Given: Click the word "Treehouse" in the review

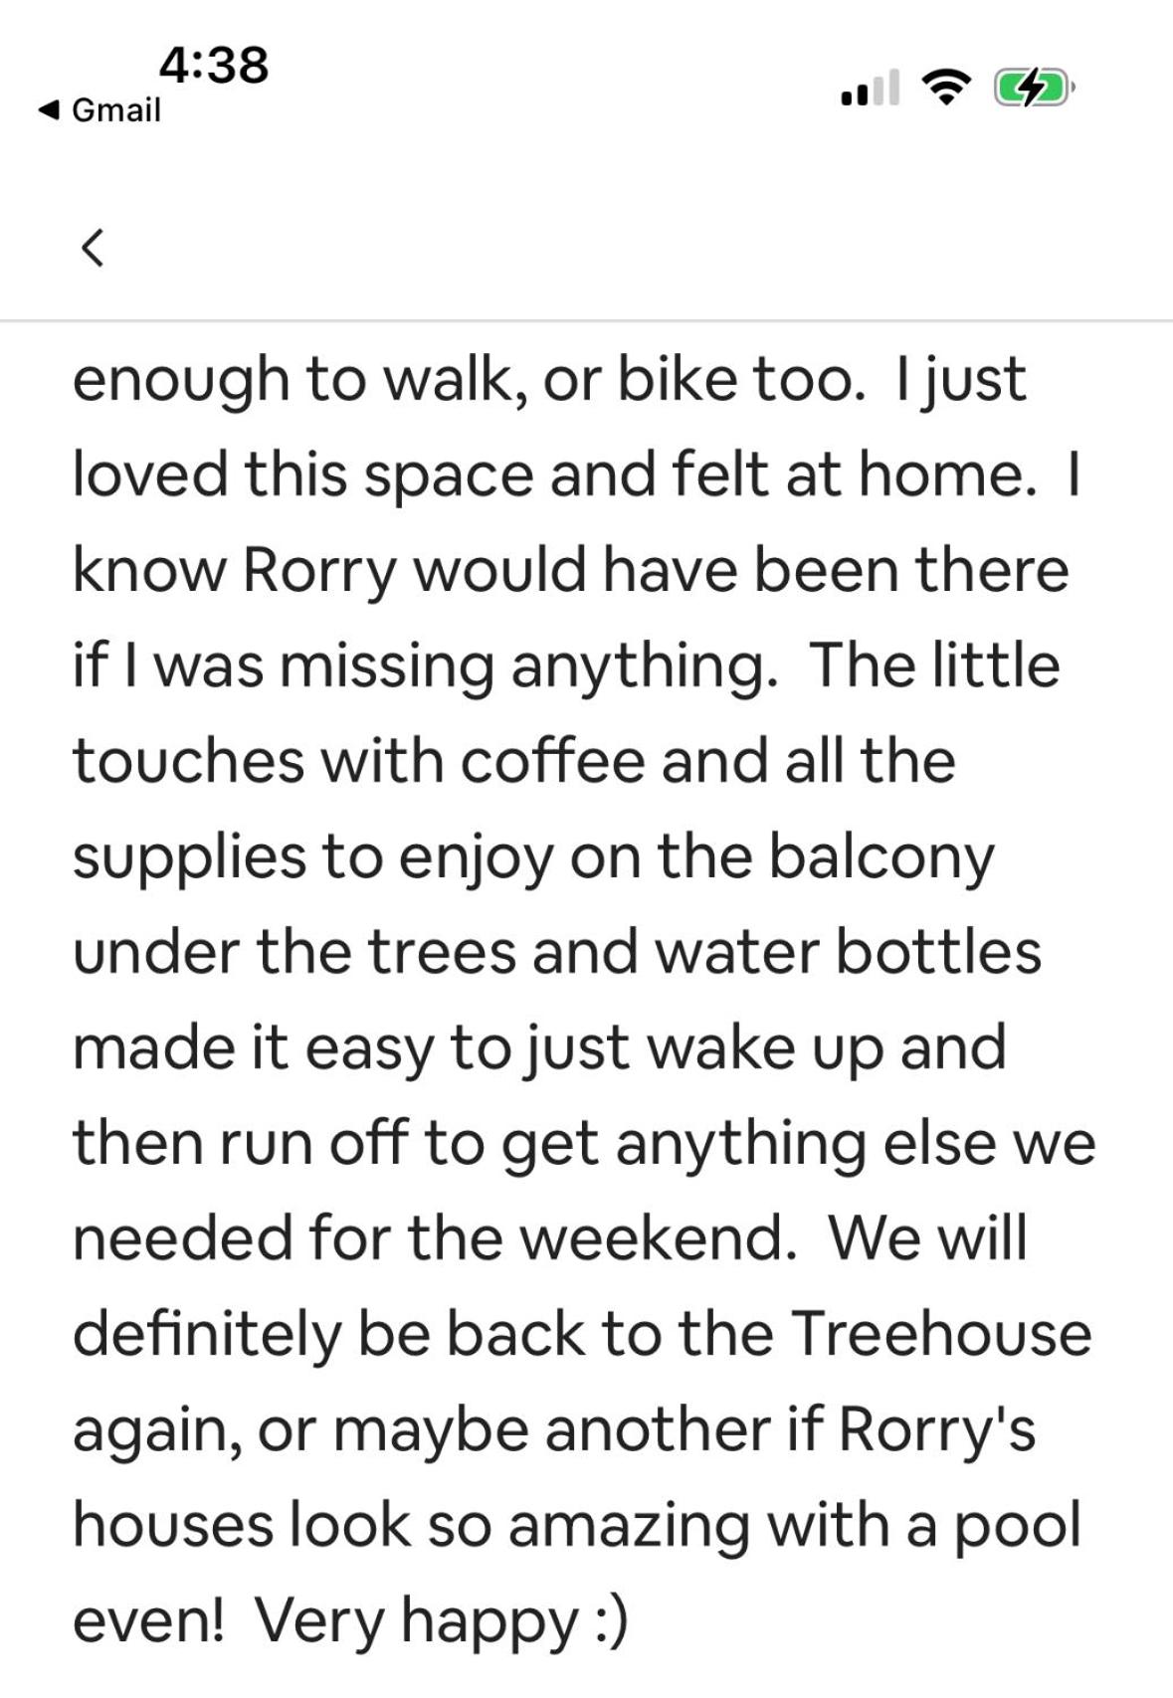Looking at the screenshot, I should [942, 1333].
